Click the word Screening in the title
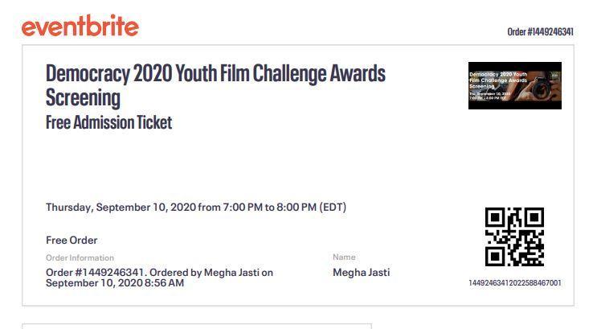Screen dimensions: 597x329 pyautogui.click(x=83, y=97)
